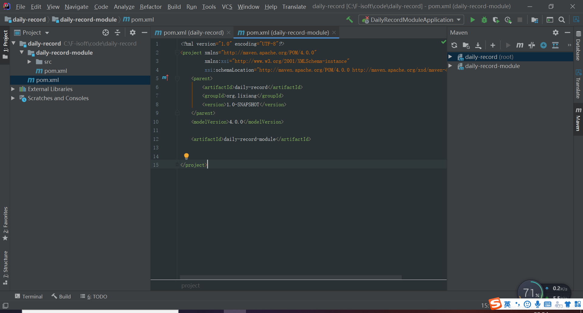Click the green inspection checkmark indicator

(444, 42)
